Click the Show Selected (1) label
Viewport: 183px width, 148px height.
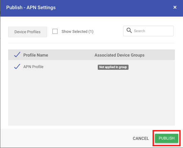pos(77,31)
